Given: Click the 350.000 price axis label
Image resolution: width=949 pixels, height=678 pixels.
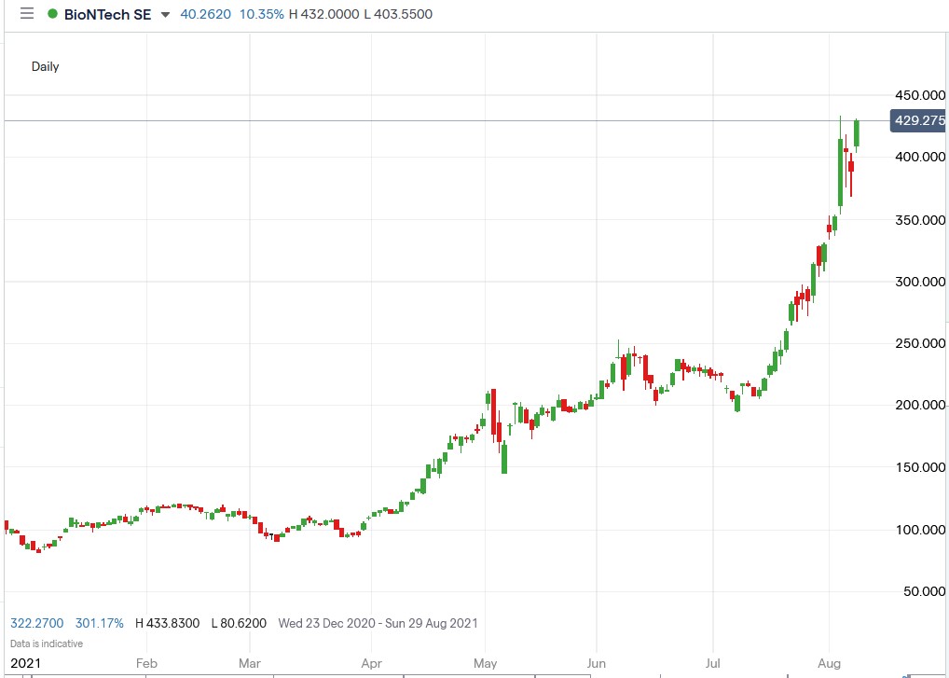Looking at the screenshot, I should 920,220.
